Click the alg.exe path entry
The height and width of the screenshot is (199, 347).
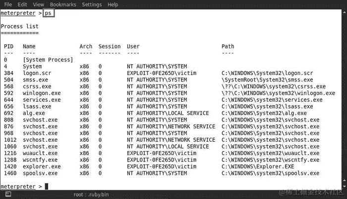264,113
